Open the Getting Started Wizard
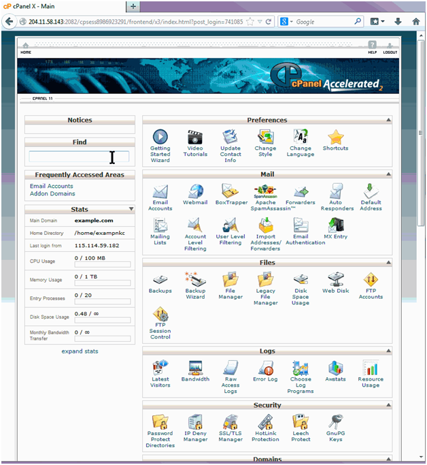The image size is (427, 465). click(x=160, y=146)
